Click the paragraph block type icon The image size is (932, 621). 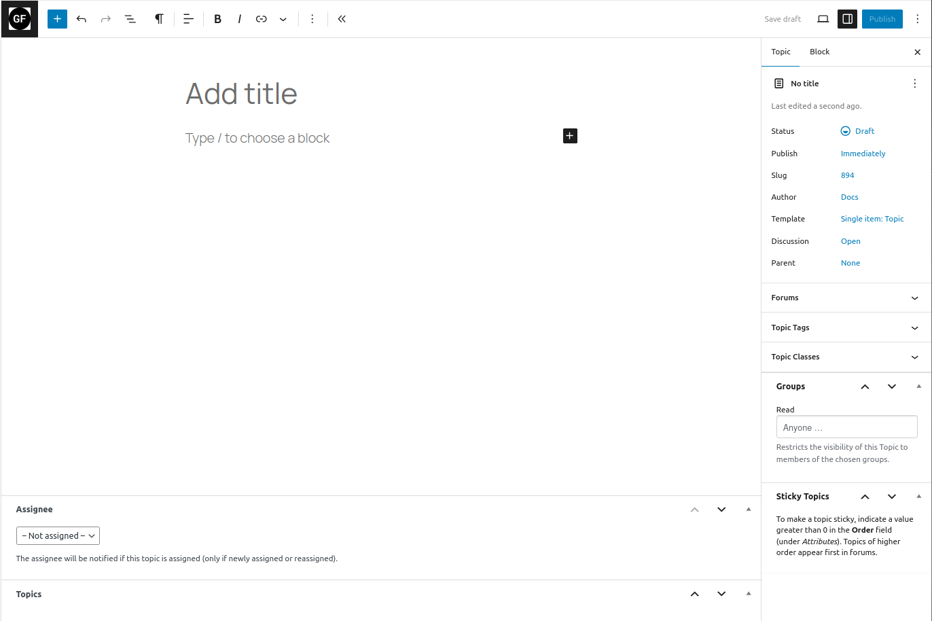[x=159, y=19]
